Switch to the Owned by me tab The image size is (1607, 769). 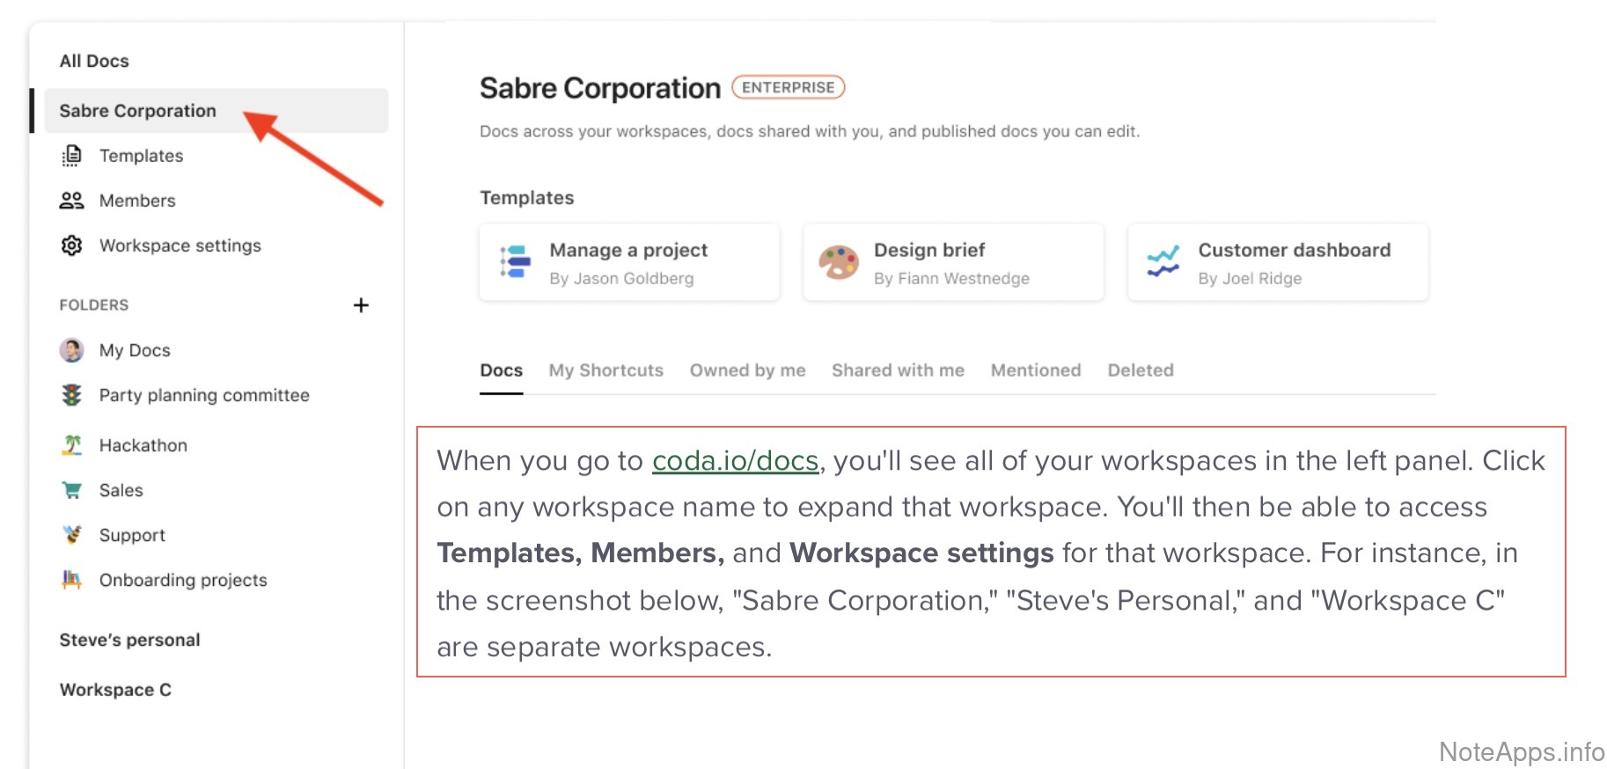[747, 370]
